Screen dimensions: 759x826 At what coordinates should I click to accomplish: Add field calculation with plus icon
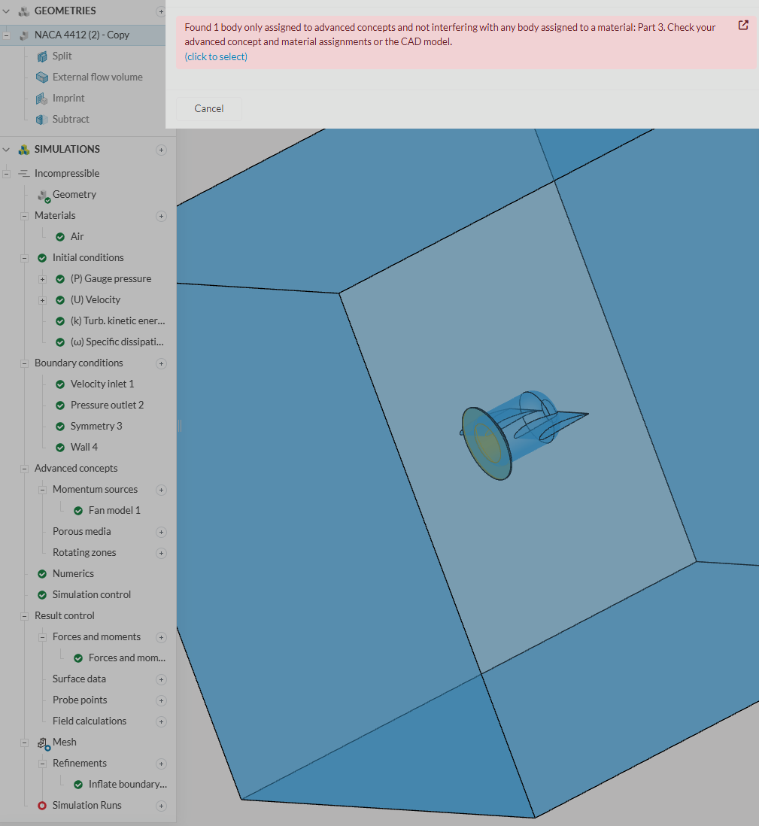(x=161, y=722)
